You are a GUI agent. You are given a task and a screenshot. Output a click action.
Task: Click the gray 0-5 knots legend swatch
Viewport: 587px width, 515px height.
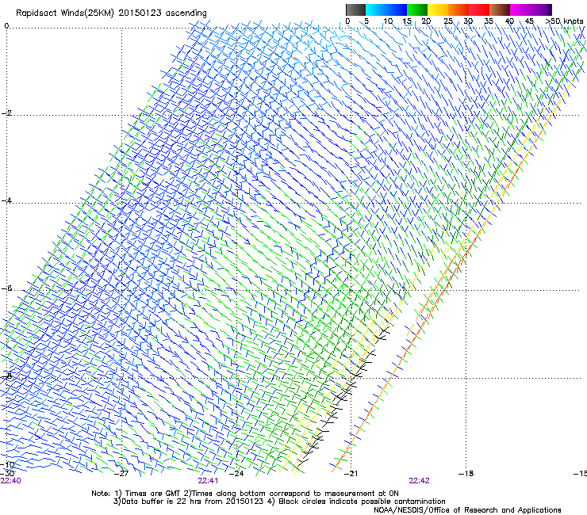coord(355,10)
